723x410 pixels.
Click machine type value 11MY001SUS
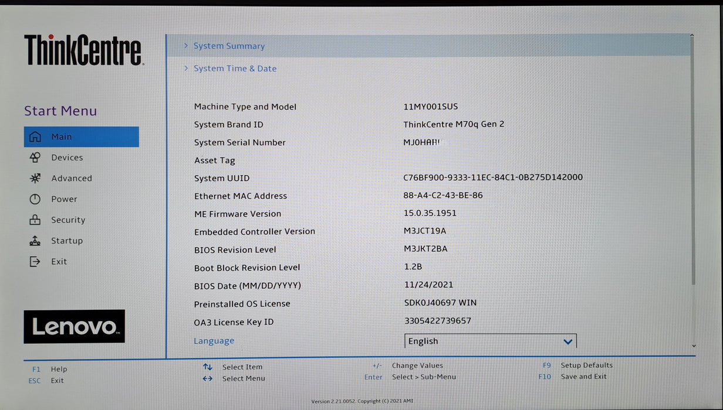(430, 107)
